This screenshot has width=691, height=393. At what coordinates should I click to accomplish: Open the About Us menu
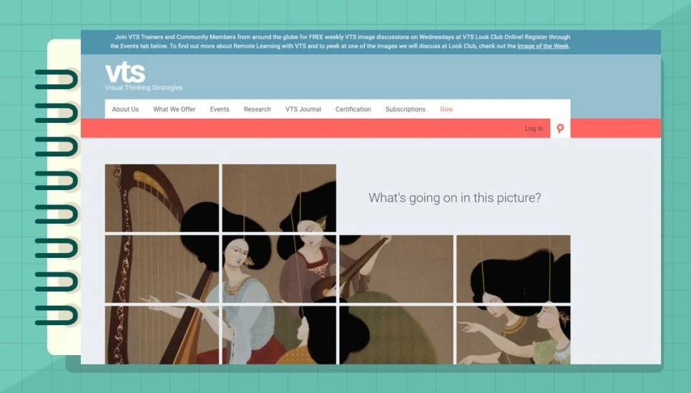click(x=125, y=109)
